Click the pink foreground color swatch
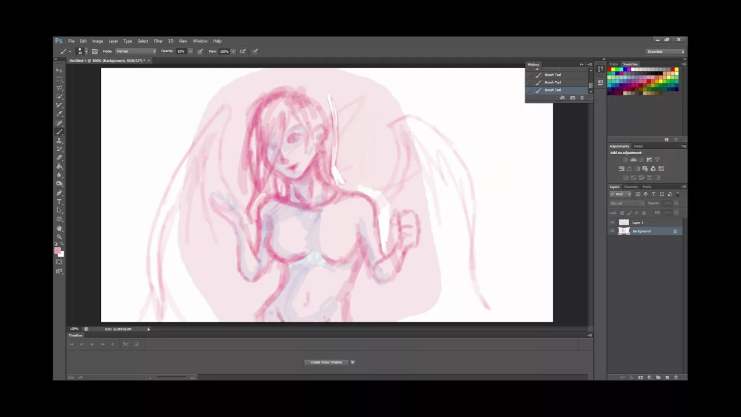Screen dimensions: 741x417 pyautogui.click(x=57, y=250)
